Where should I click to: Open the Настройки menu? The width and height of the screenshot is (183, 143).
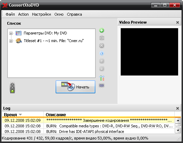coord(41,14)
